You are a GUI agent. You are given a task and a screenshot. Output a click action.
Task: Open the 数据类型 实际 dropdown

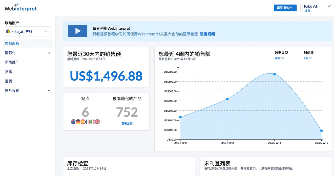tap(279, 58)
